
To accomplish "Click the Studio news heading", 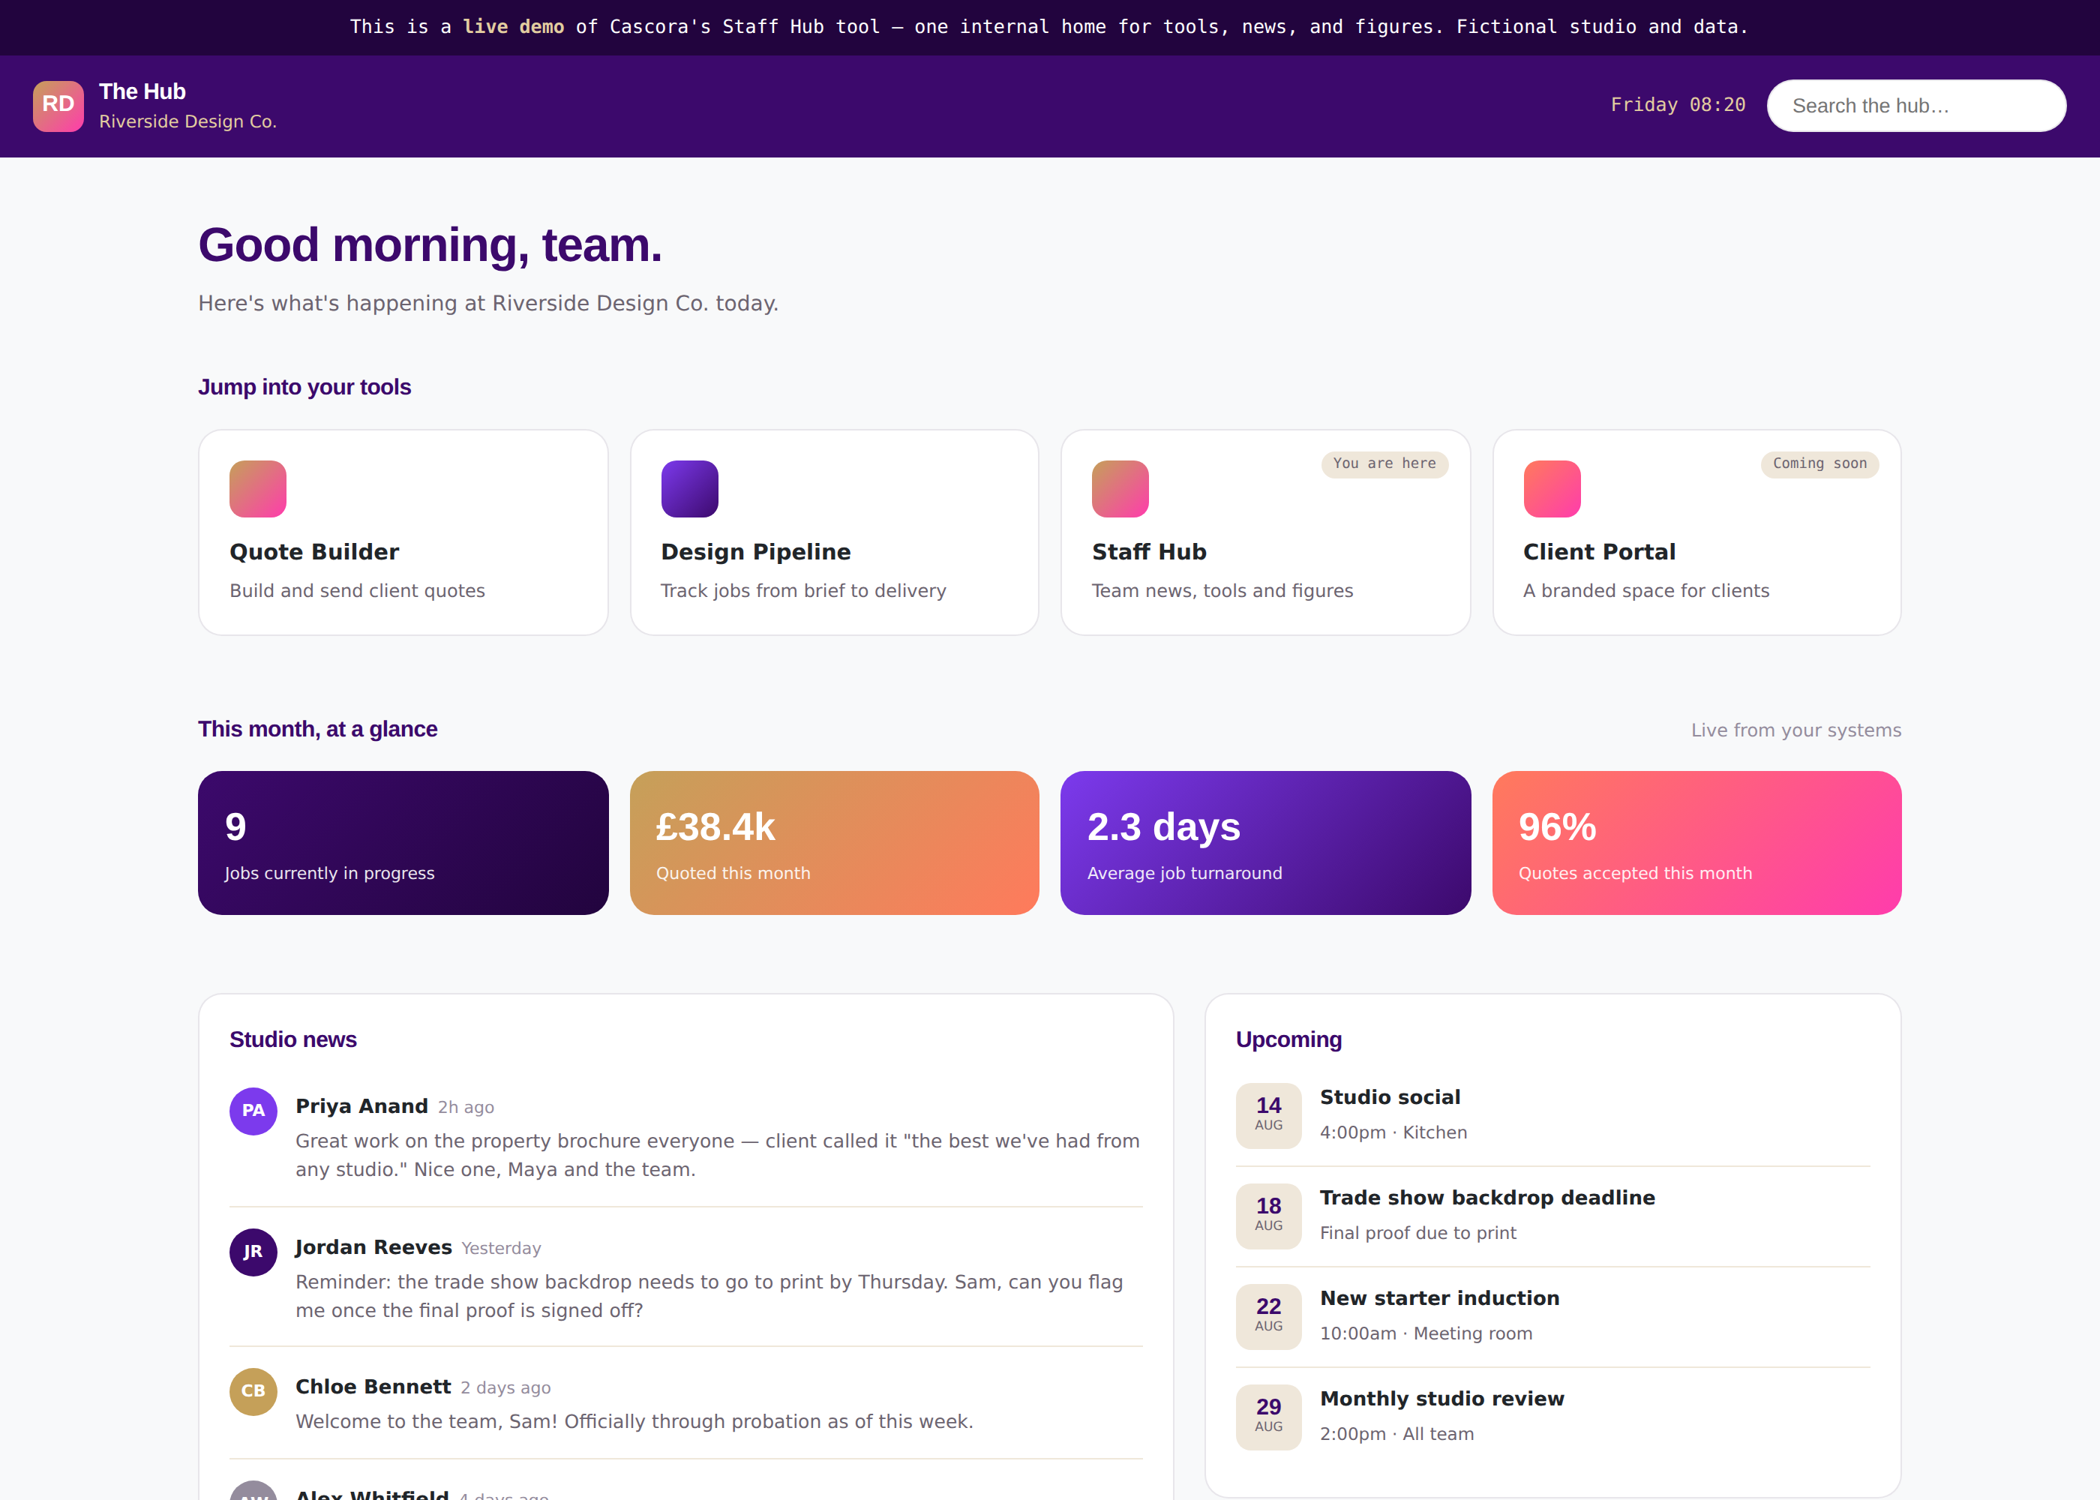I will tap(292, 1039).
